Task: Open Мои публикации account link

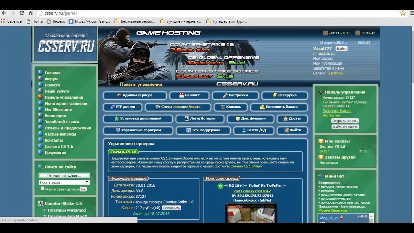Action: (x=327, y=63)
